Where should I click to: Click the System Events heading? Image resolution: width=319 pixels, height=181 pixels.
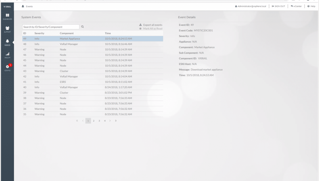click(x=31, y=17)
